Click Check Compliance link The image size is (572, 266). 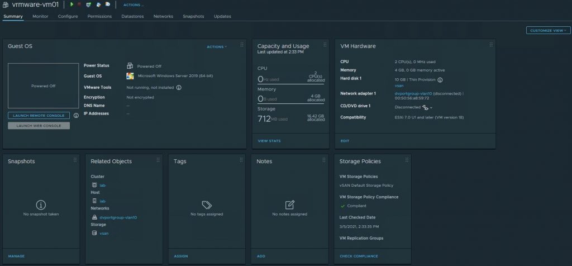coord(359,256)
